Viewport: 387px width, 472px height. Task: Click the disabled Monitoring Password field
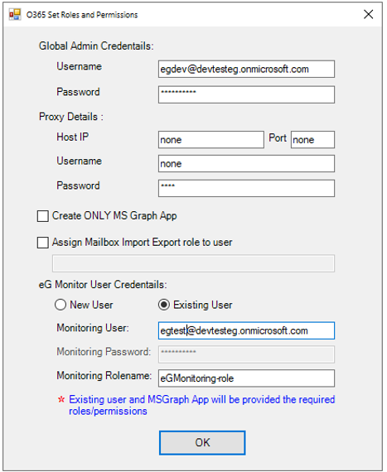[x=246, y=354]
